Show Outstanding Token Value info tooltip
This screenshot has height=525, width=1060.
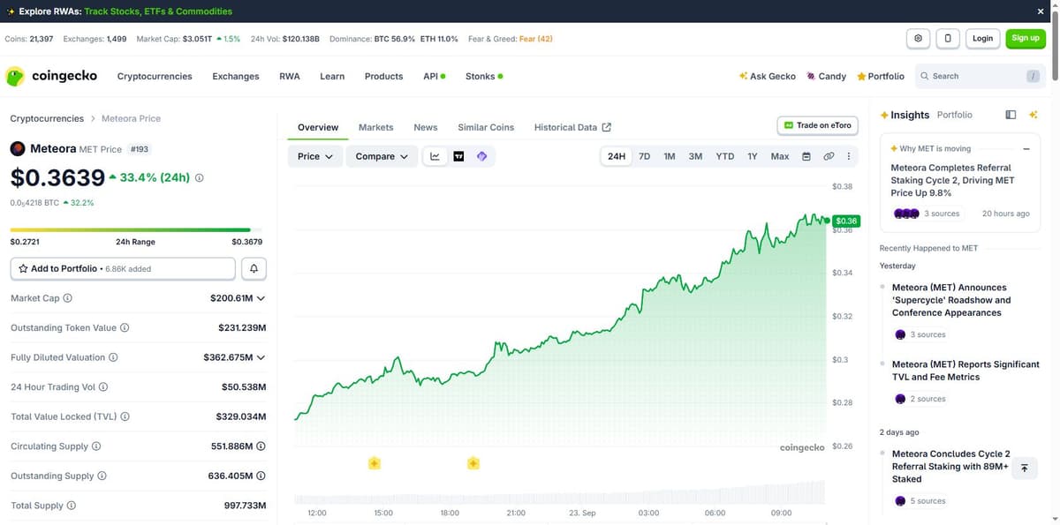click(x=125, y=328)
